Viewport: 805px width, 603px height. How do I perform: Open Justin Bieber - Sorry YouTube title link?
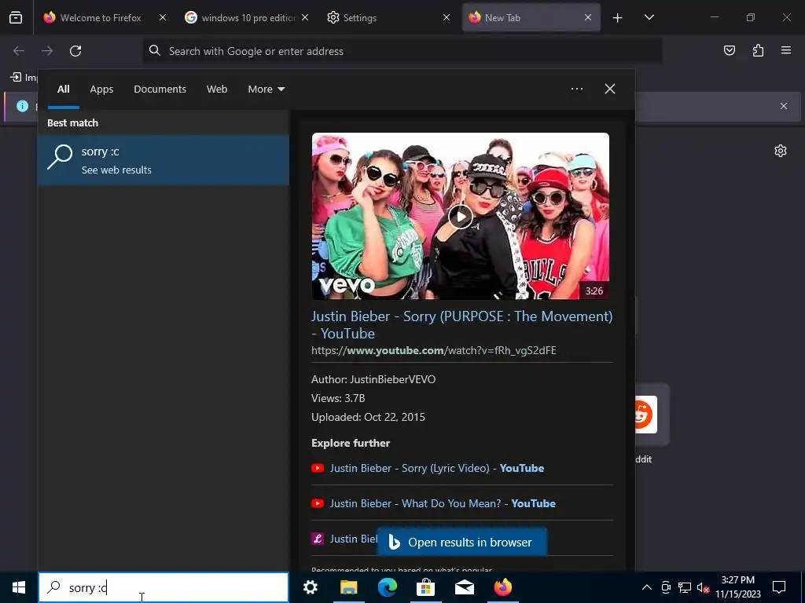tap(461, 324)
